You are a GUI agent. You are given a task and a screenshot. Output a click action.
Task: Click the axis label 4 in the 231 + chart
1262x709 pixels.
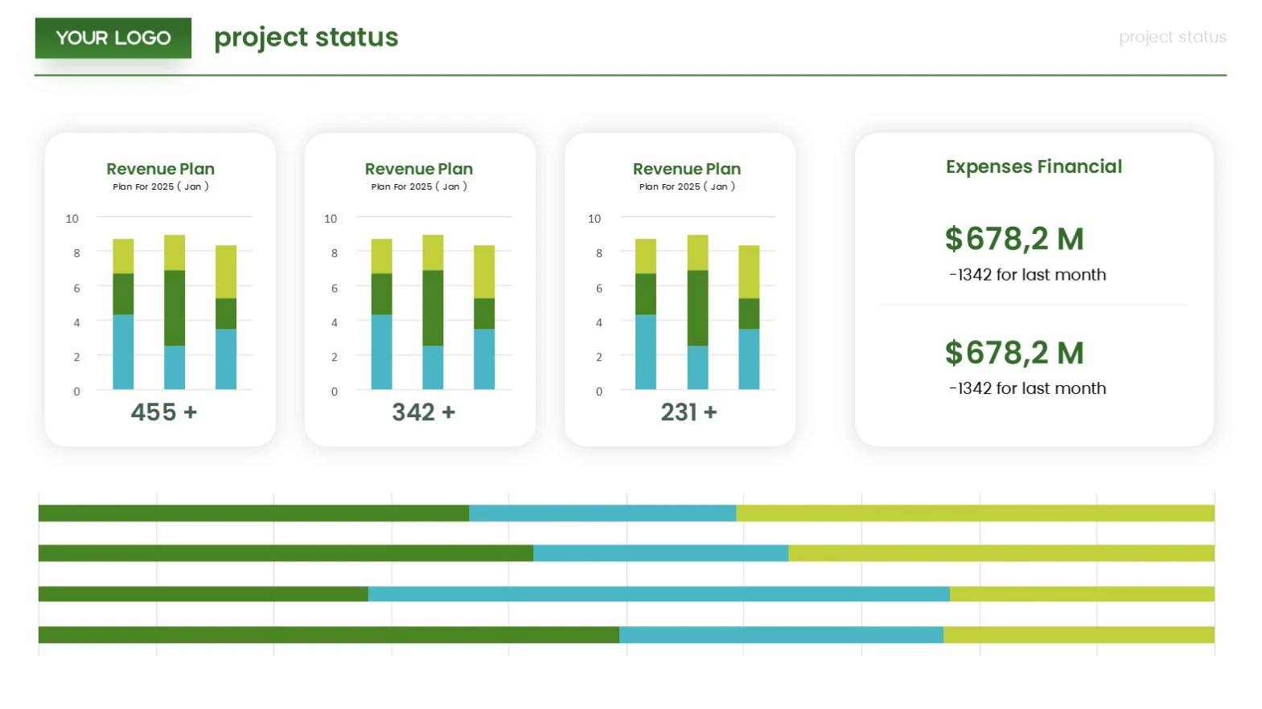coord(599,322)
